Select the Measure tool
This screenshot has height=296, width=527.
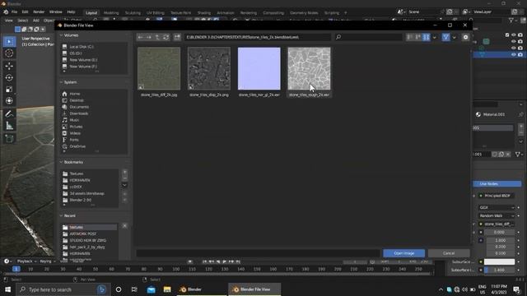point(9,126)
